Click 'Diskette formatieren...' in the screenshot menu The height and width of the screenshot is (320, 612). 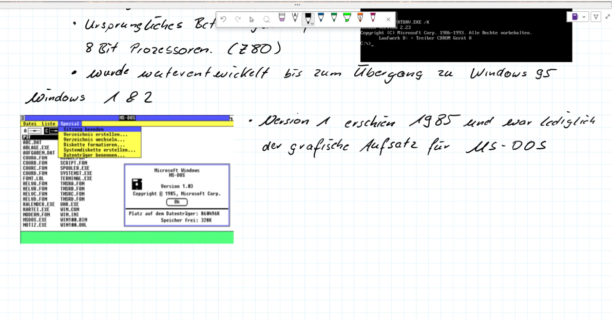point(94,145)
